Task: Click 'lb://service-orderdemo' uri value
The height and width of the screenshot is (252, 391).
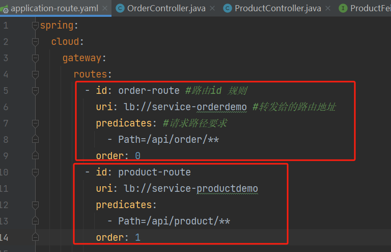Action: (x=185, y=107)
